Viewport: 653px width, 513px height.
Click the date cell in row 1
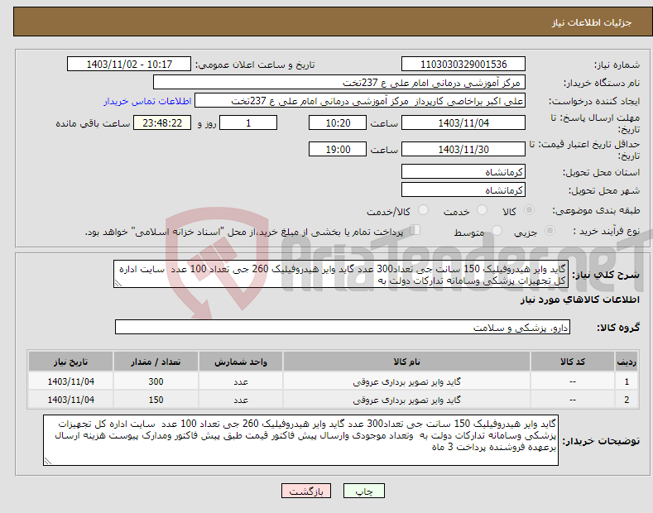pos(71,381)
